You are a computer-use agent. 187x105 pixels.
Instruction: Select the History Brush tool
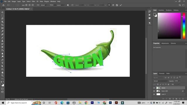click(2, 44)
